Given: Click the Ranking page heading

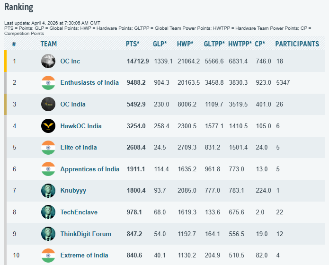Looking at the screenshot, I should pyautogui.click(x=18, y=7).
